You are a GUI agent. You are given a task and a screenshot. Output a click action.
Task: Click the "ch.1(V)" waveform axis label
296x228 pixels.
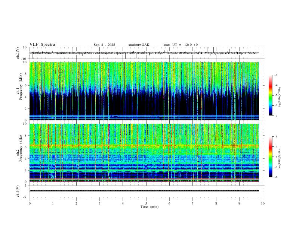click(x=18, y=53)
